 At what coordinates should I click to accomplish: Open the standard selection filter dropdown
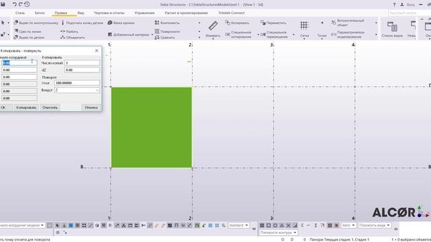pyautogui.click(x=238, y=225)
